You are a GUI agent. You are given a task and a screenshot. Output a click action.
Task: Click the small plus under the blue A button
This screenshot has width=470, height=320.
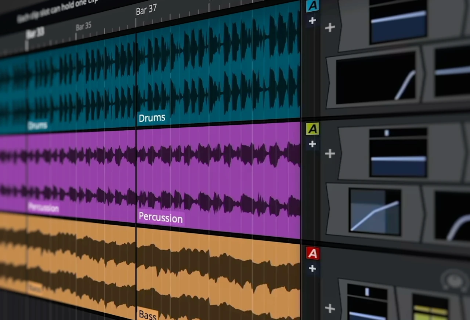point(312,21)
